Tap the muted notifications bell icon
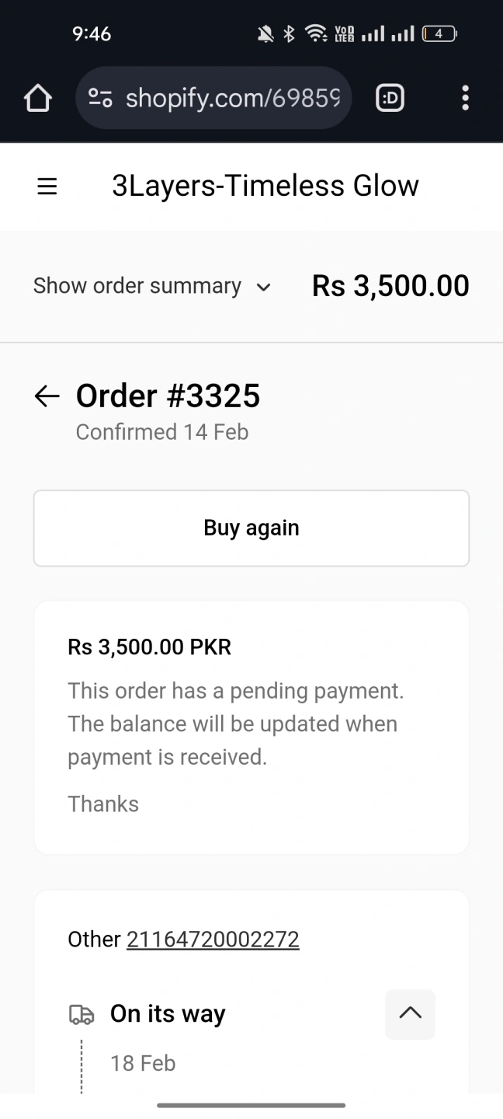The height and width of the screenshot is (1119, 503). pyautogui.click(x=265, y=33)
